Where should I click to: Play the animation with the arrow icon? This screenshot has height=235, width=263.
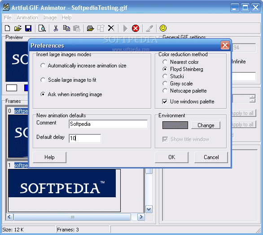pyautogui.click(x=125, y=28)
